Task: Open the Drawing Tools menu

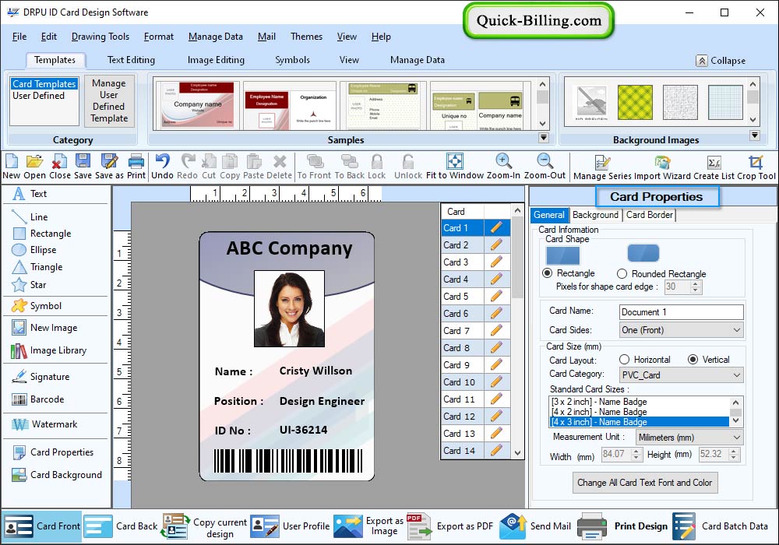Action: 100,37
